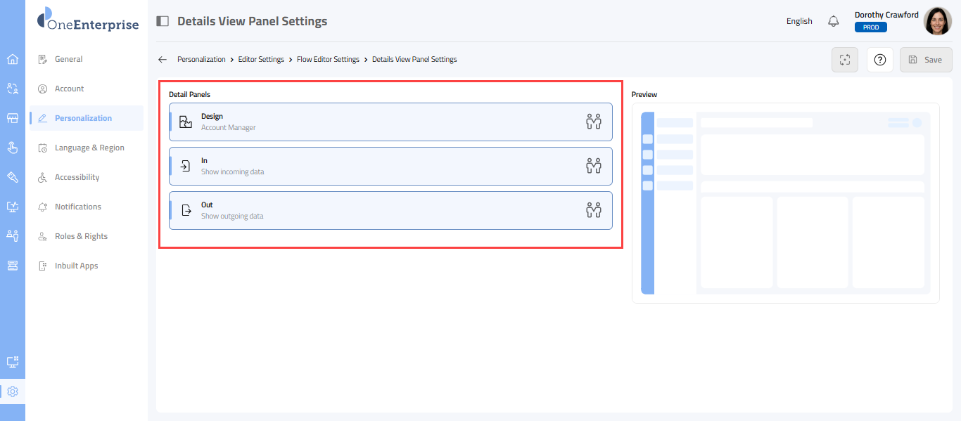Click Editor Settings breadcrumb link

tap(261, 60)
